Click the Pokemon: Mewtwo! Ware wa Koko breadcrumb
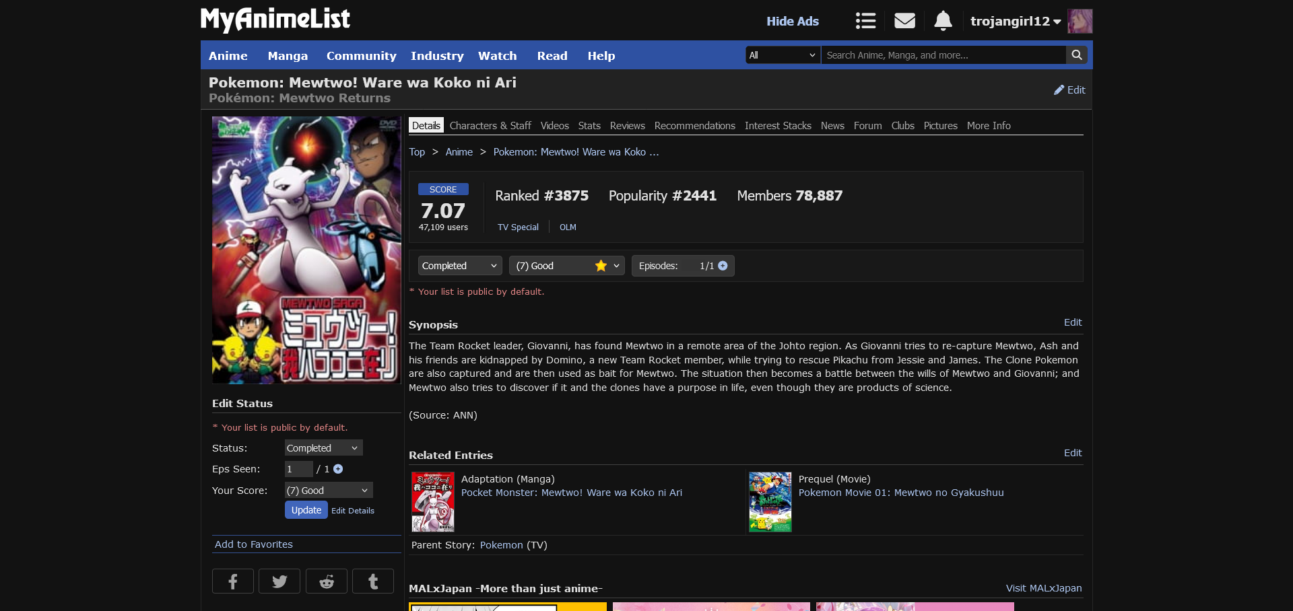1293x611 pixels. tap(576, 152)
